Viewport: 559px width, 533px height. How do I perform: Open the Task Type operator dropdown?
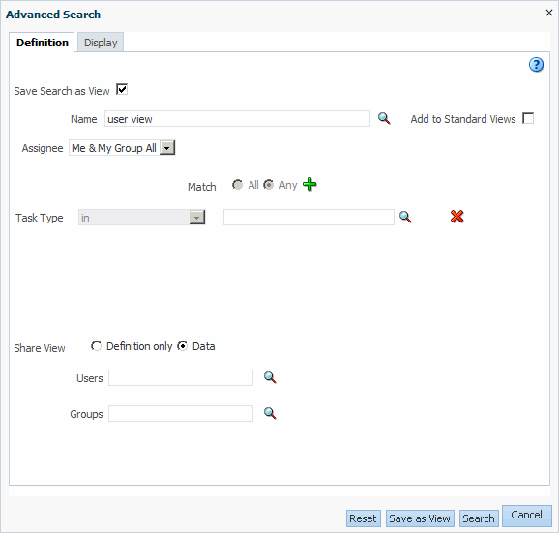click(x=197, y=217)
